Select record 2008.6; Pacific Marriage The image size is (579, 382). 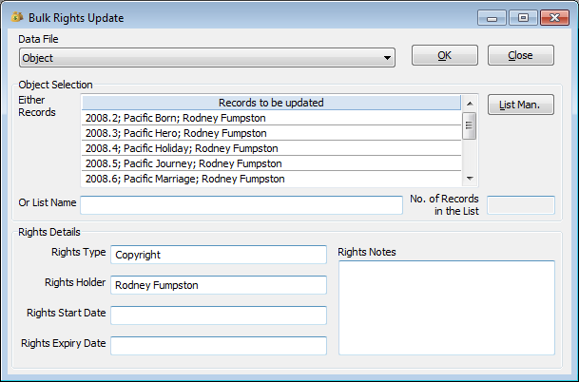point(271,179)
